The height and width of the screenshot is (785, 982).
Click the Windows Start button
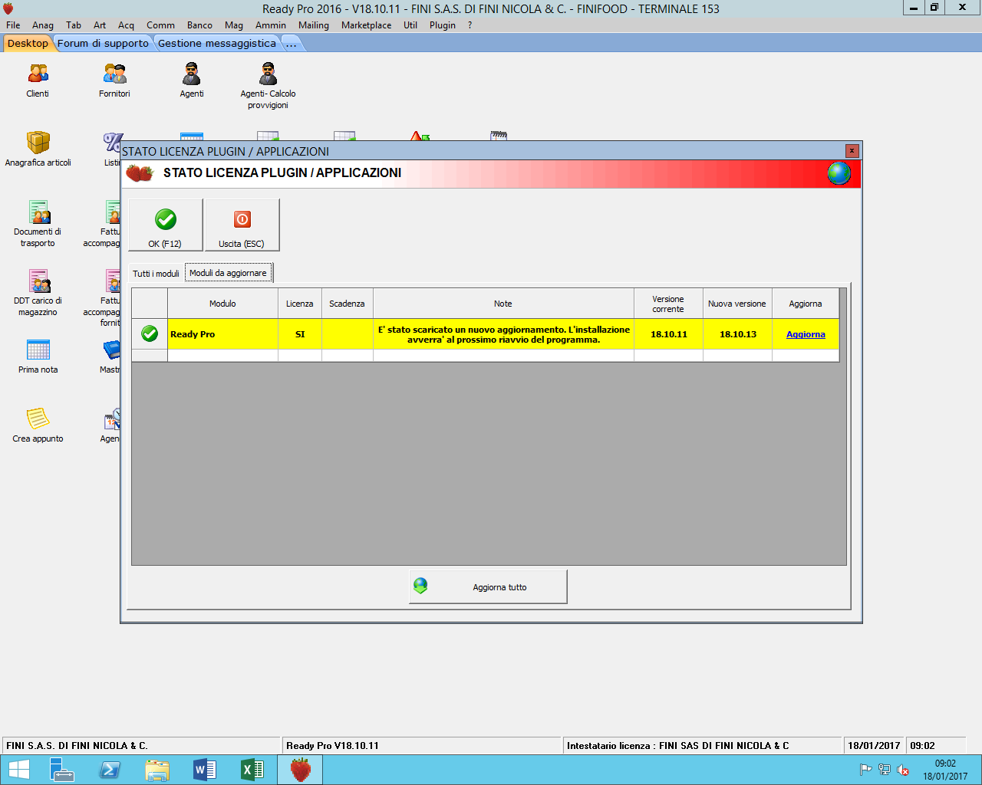pos(19,770)
